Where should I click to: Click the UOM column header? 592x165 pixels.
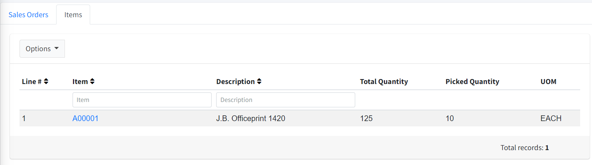548,81
